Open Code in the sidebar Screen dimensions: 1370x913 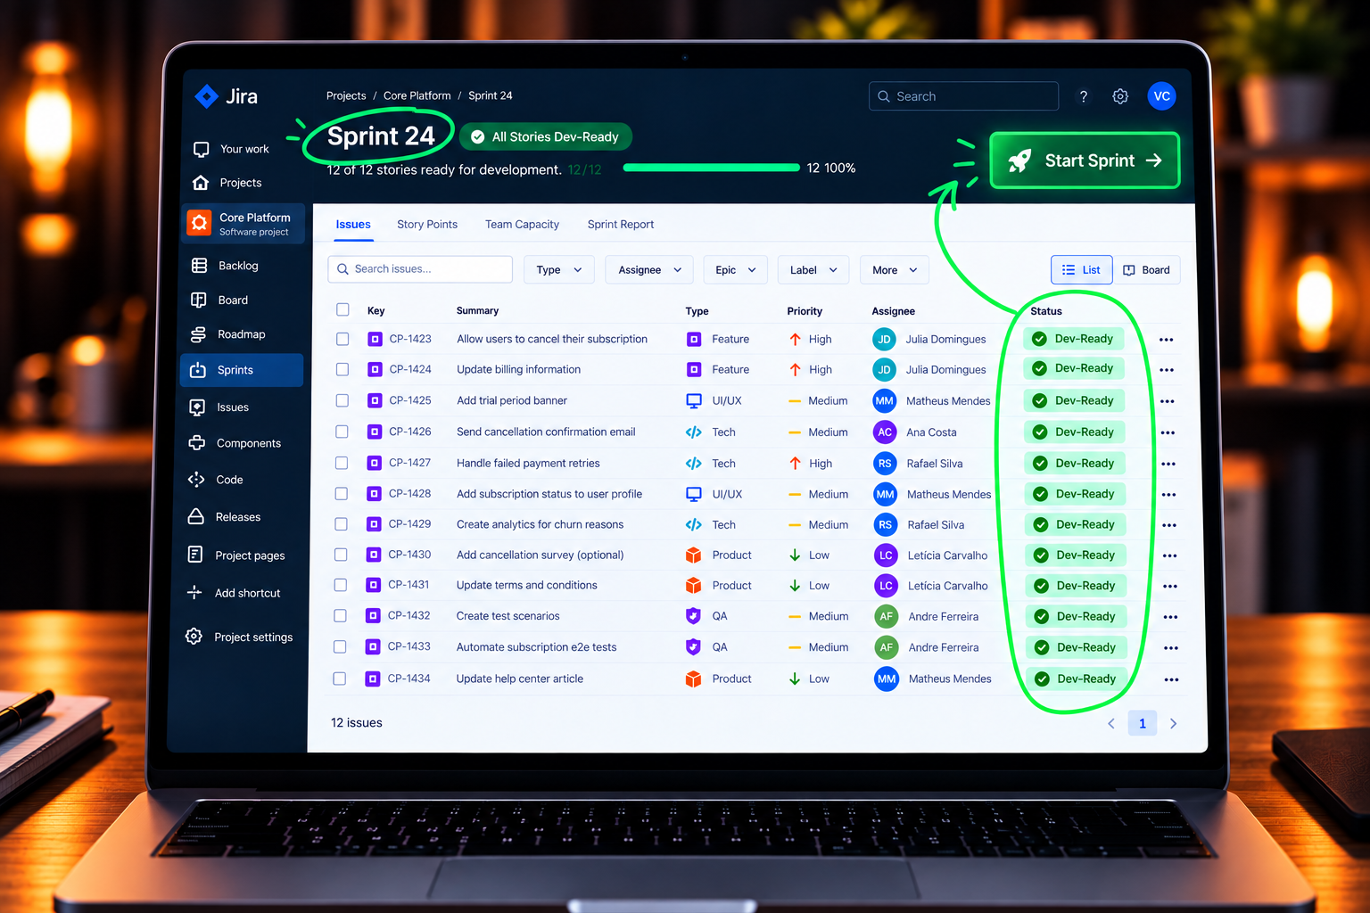(216, 480)
